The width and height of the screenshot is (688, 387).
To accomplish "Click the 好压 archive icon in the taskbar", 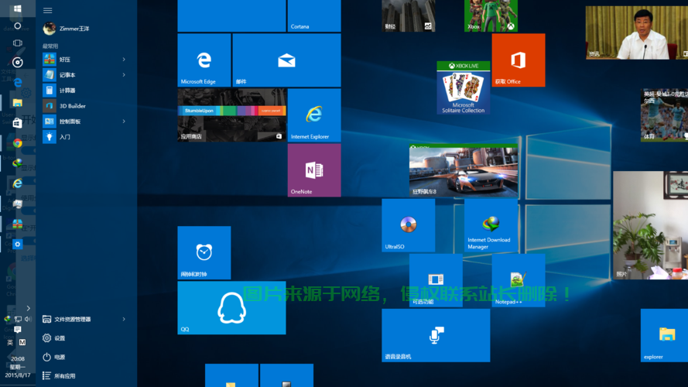I will point(18,224).
